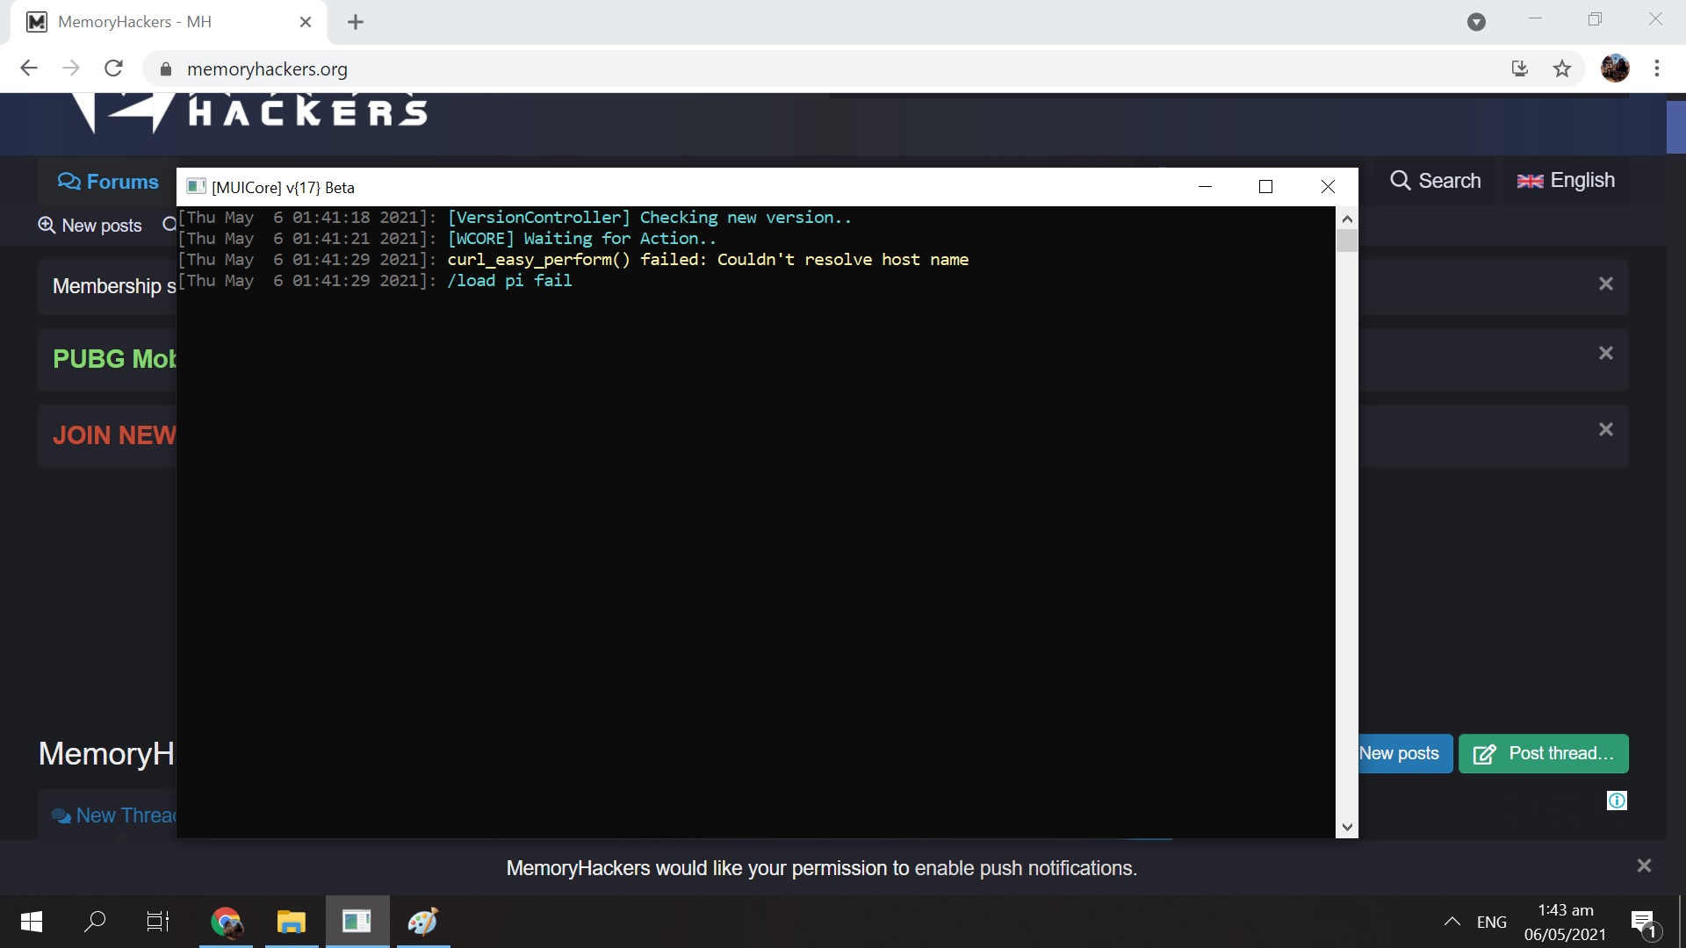Viewport: 1686px width, 948px height.
Task: Click the '[VersionController] Checking new version..' line
Action: pyautogui.click(x=649, y=218)
